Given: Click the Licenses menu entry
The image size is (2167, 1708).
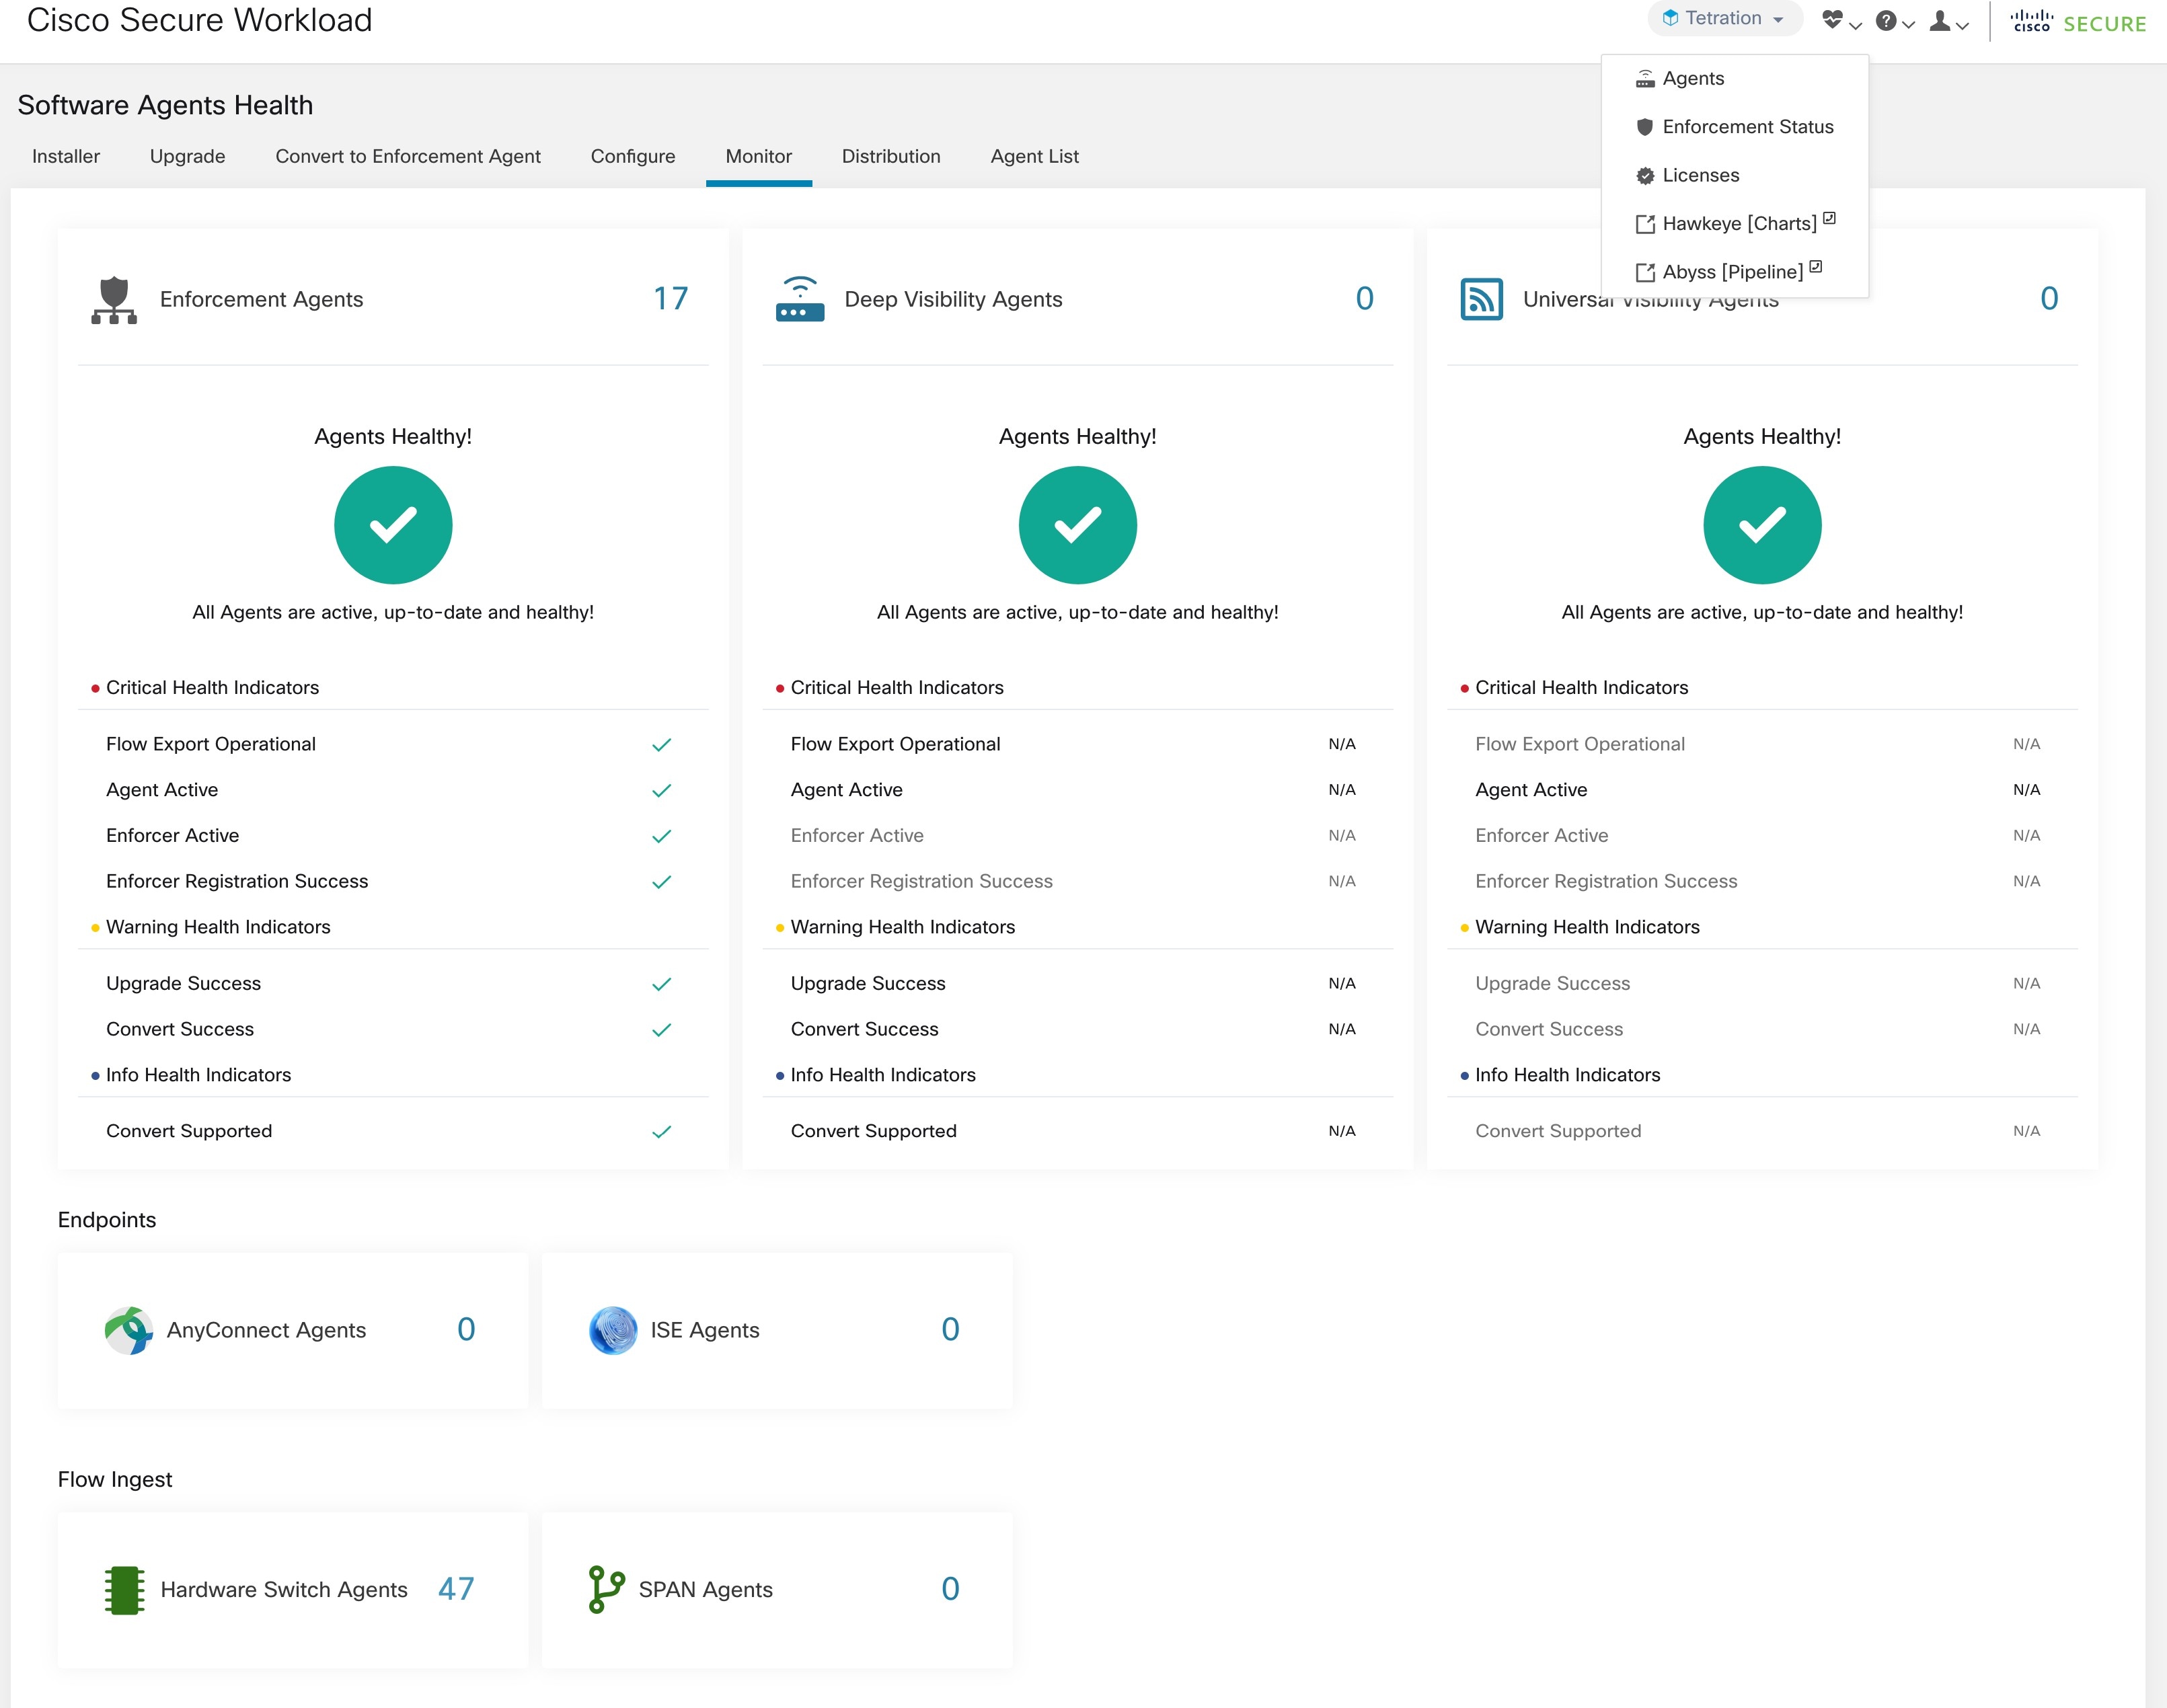Looking at the screenshot, I should click(1699, 174).
